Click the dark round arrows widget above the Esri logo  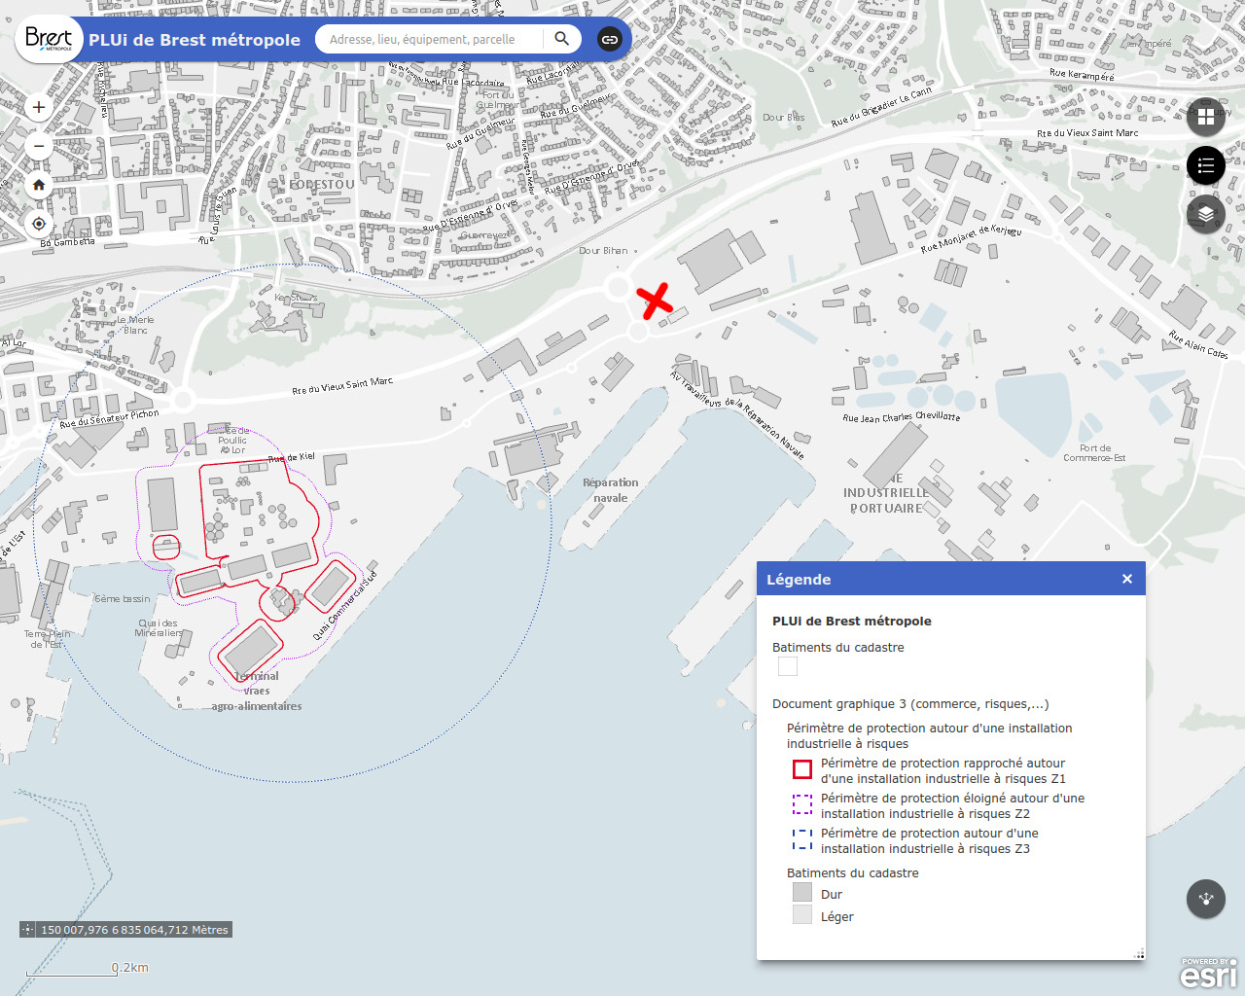(1206, 899)
